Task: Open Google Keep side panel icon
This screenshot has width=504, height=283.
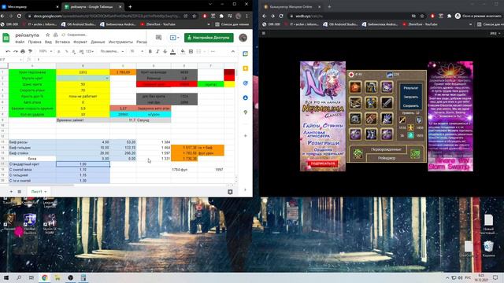Action: (x=245, y=68)
